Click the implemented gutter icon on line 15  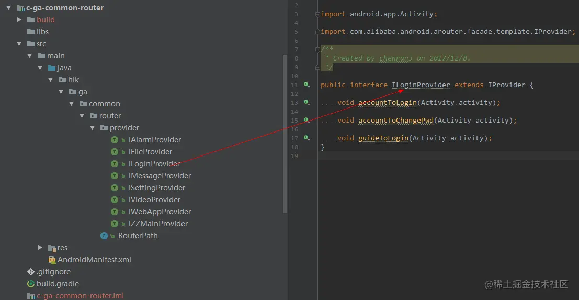306,120
